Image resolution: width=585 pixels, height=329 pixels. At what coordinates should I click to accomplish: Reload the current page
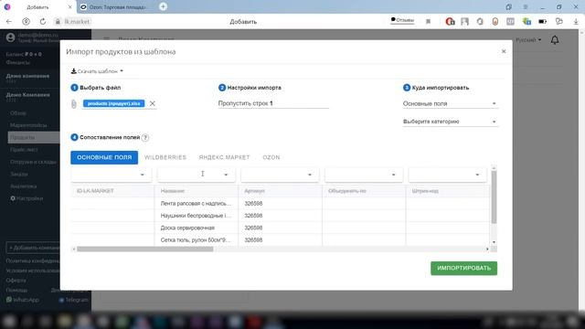tap(43, 22)
